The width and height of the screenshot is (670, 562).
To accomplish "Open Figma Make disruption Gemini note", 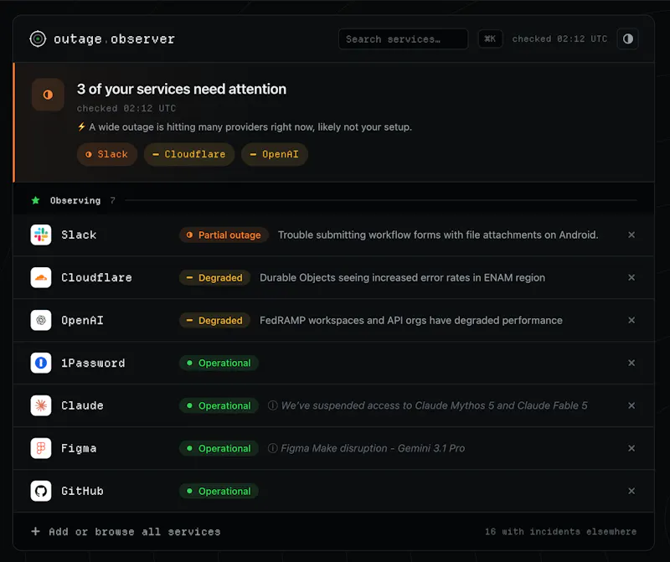I will point(373,448).
